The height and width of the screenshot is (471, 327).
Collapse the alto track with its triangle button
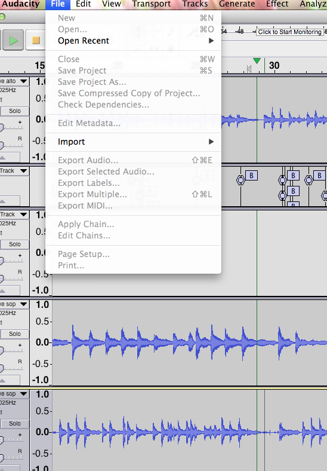pyautogui.click(x=3, y=157)
